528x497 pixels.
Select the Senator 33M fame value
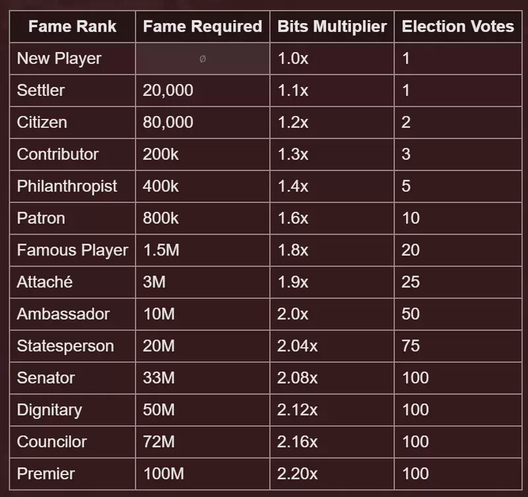coord(158,378)
